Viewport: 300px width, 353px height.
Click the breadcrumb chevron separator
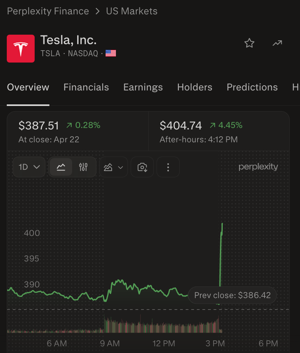pyautogui.click(x=98, y=11)
